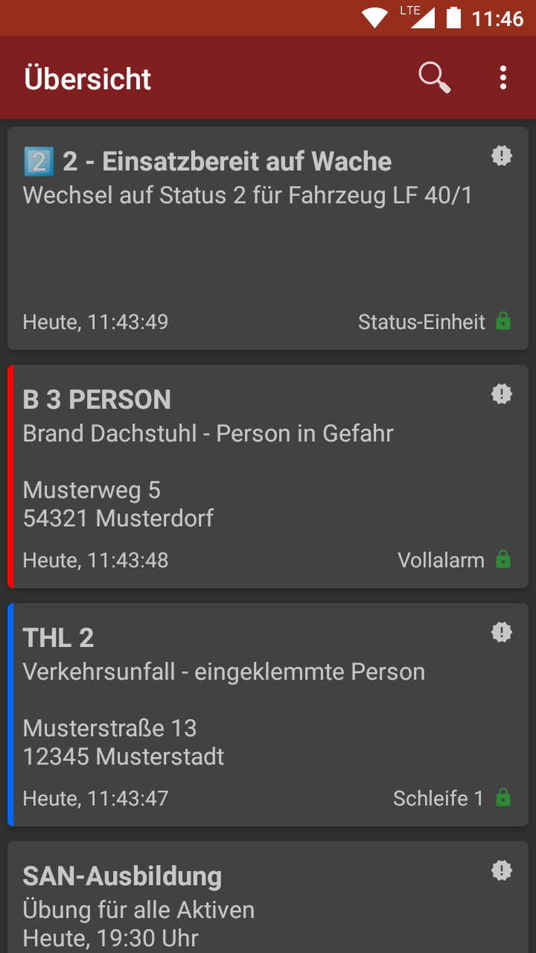Open the B 3 PERSON alarm title
The image size is (536, 953).
tap(97, 400)
